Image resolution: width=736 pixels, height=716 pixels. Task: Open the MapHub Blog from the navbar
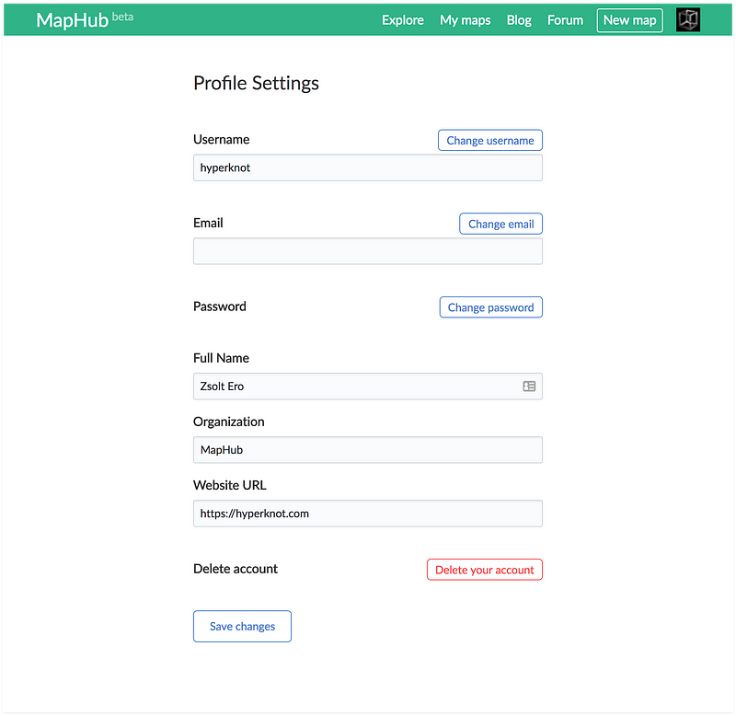tap(518, 19)
